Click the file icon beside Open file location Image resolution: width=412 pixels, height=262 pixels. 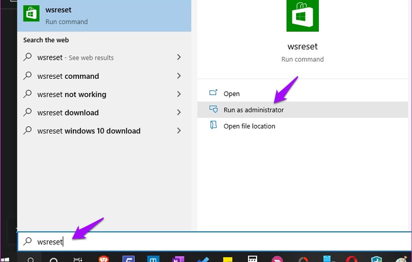[x=214, y=126]
